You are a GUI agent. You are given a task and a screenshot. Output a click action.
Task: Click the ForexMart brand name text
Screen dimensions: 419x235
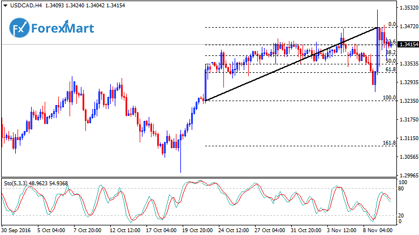pyautogui.click(x=62, y=28)
